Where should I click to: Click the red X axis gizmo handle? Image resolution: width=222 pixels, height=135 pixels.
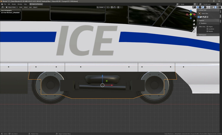tap(194, 14)
